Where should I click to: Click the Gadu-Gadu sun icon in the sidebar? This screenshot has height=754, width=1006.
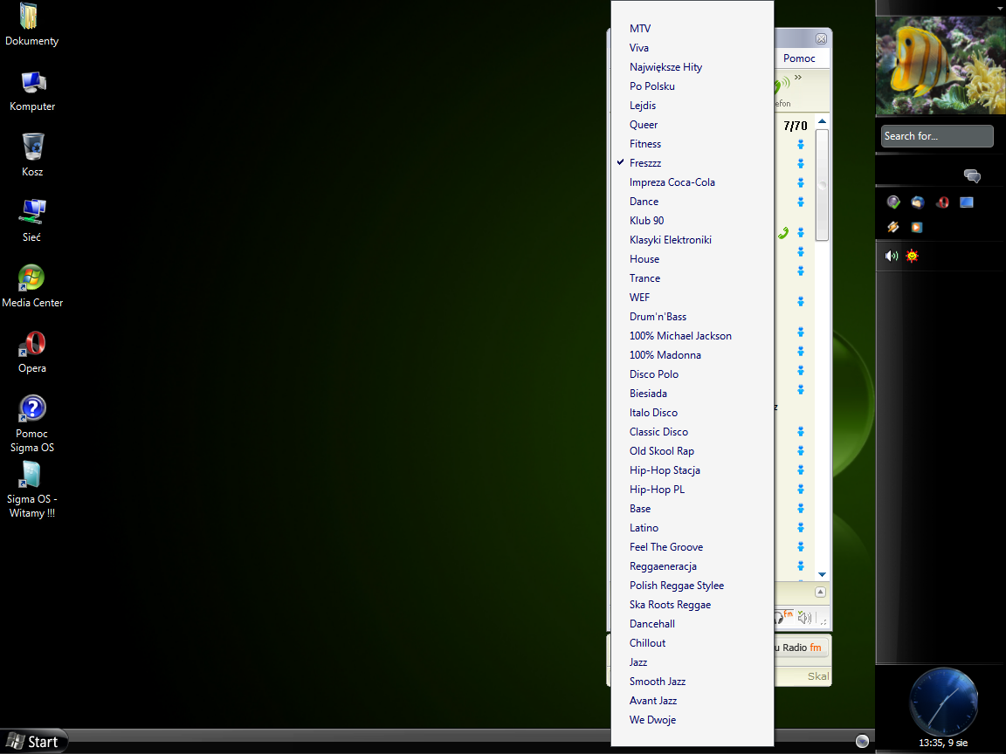pos(912,256)
